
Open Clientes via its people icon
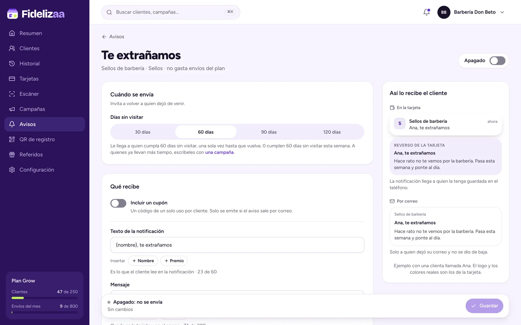pyautogui.click(x=12, y=48)
